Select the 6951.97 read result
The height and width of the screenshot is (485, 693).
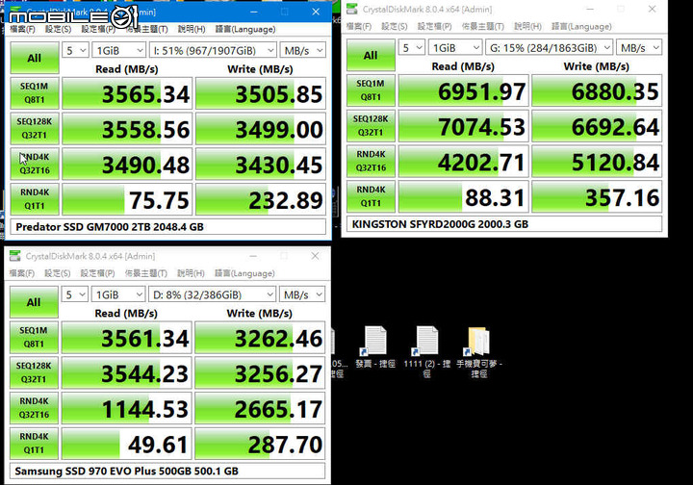464,90
